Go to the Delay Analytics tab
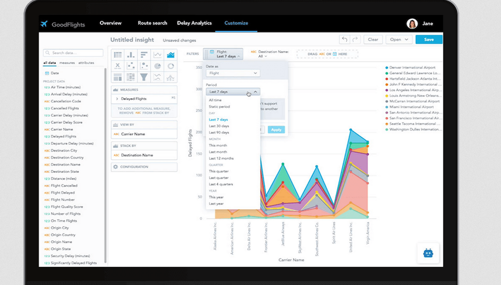501x285 pixels. [x=194, y=23]
